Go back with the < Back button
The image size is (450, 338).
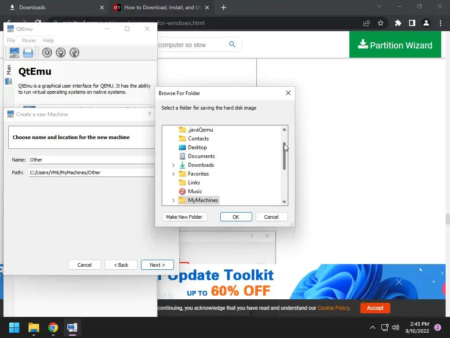[121, 265]
